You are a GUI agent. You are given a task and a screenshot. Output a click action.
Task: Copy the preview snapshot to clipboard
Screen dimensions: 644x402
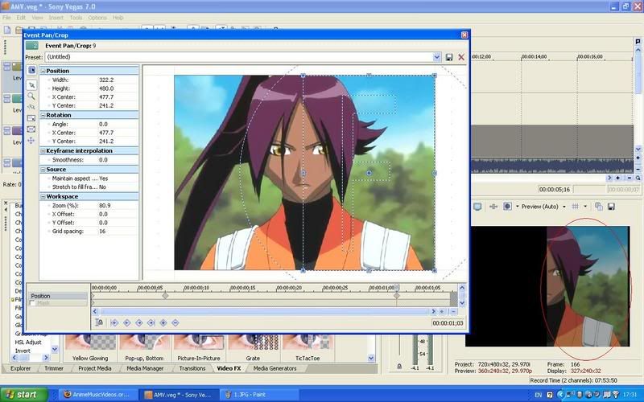click(x=599, y=207)
